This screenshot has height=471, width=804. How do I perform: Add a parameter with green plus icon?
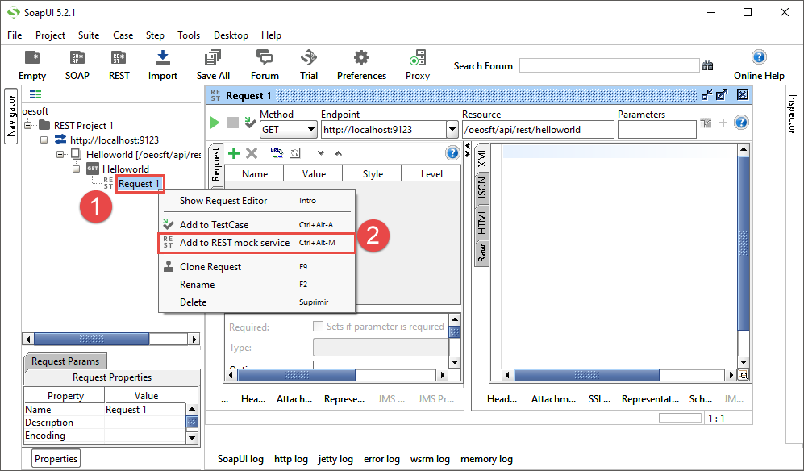[234, 153]
